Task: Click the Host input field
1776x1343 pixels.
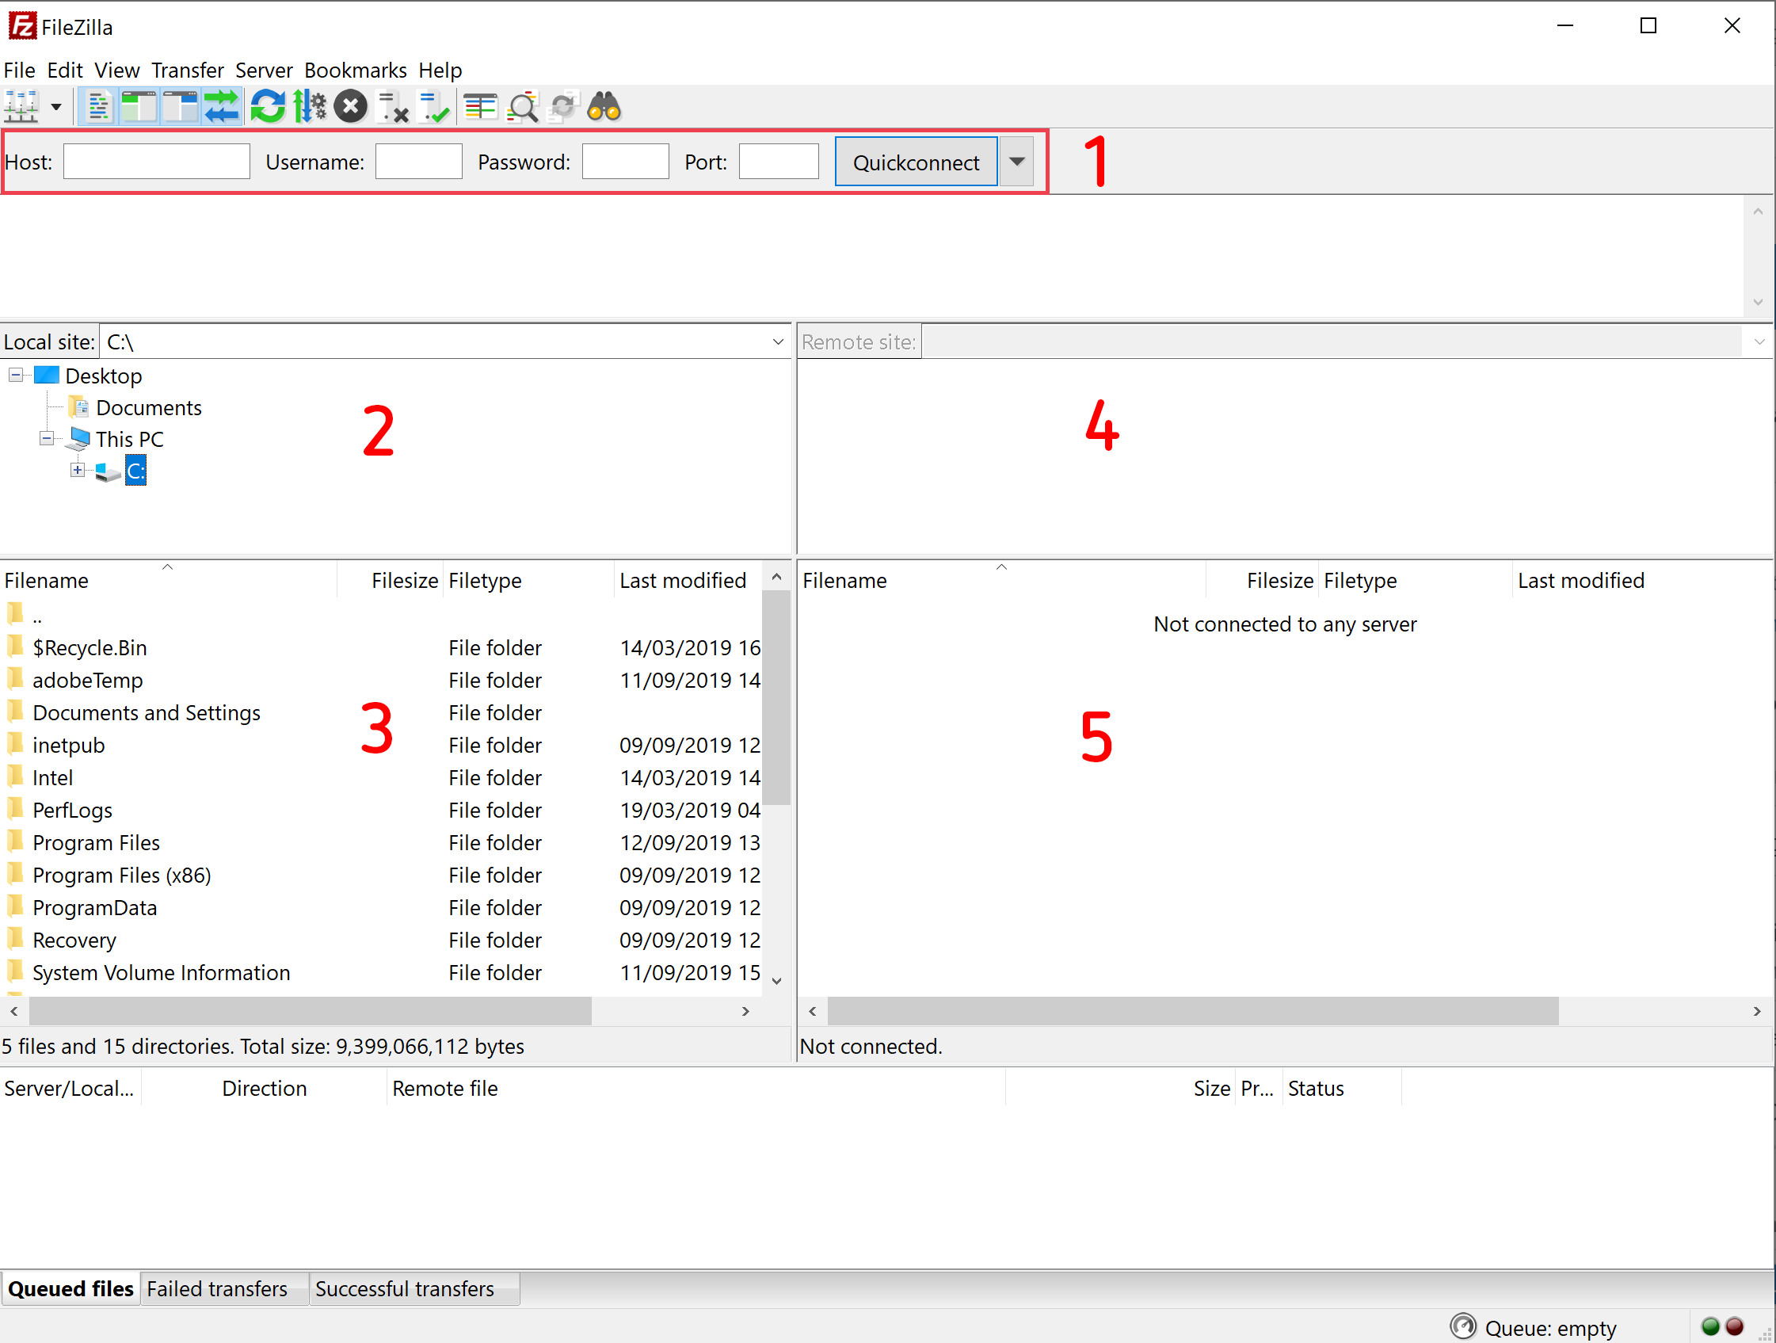Action: pyautogui.click(x=154, y=161)
